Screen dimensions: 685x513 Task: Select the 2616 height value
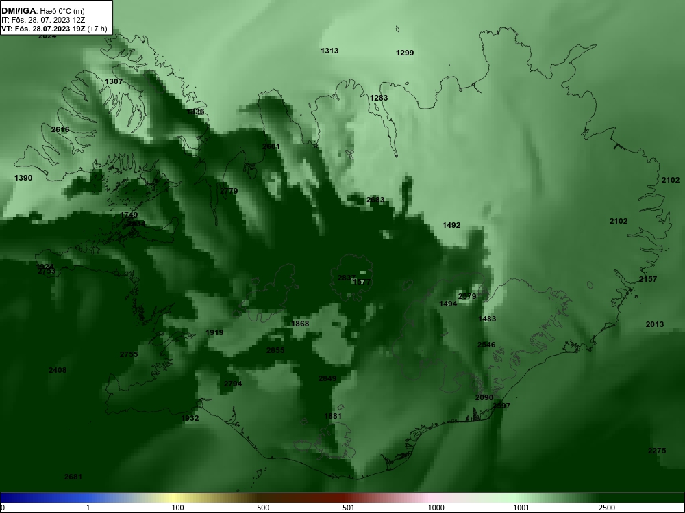point(60,129)
